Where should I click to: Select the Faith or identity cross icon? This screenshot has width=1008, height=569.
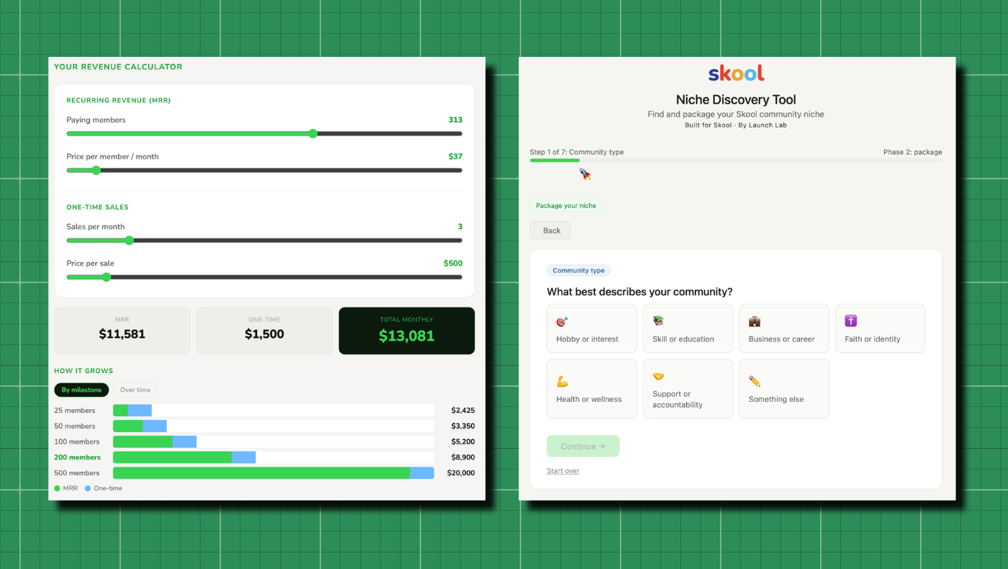[x=851, y=321]
